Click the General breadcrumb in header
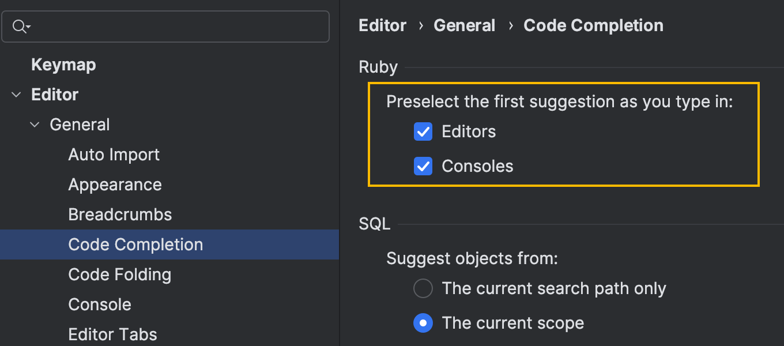Screen dimensions: 784x346 (464, 25)
